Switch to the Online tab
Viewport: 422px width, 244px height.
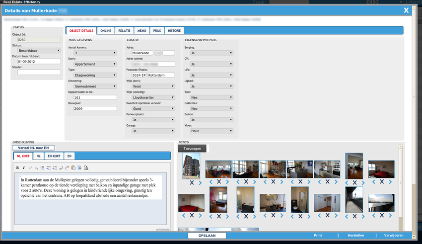point(106,31)
